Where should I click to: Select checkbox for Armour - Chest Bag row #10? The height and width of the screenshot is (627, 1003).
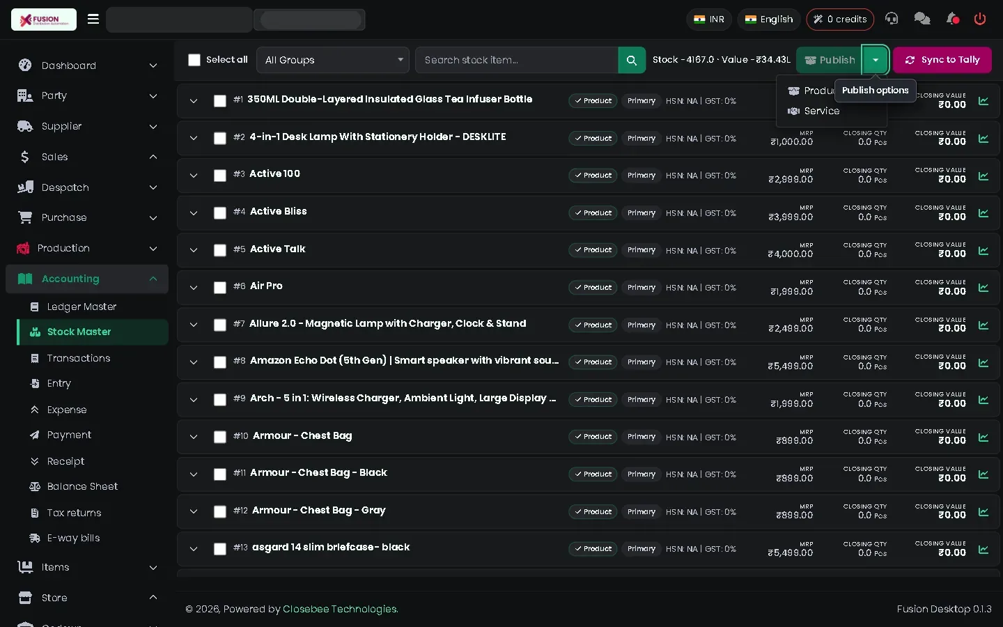[220, 438]
